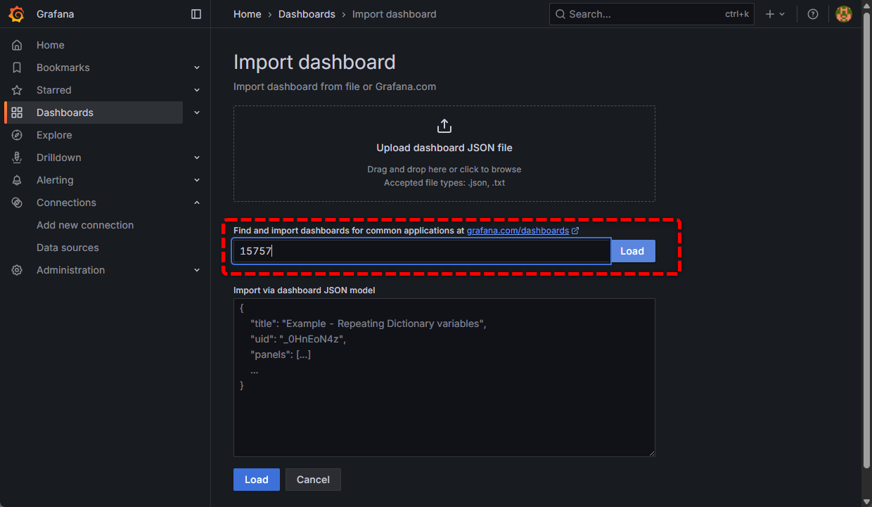The image size is (872, 507).
Task: Click the magnifier icon in search bar
Action: (560, 14)
